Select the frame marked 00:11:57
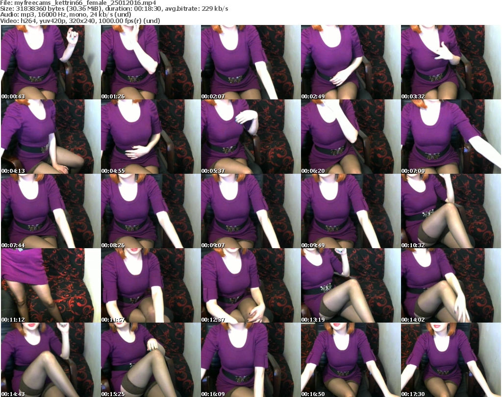The width and height of the screenshot is (502, 397). tap(151, 285)
